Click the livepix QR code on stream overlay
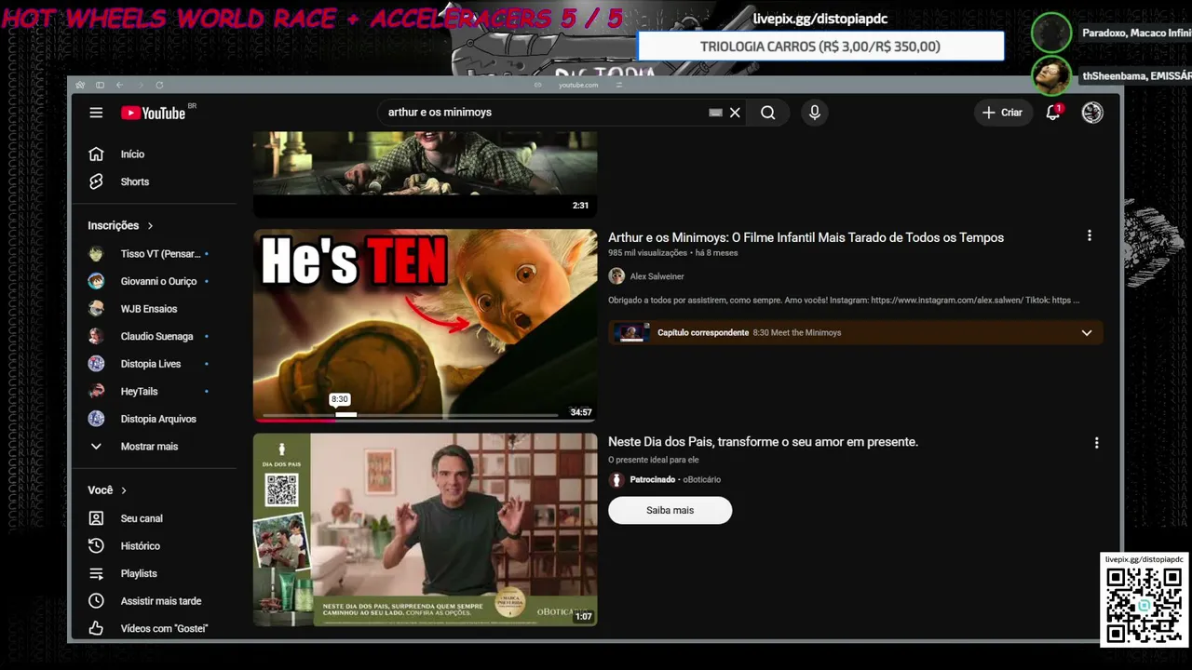 click(x=1144, y=605)
